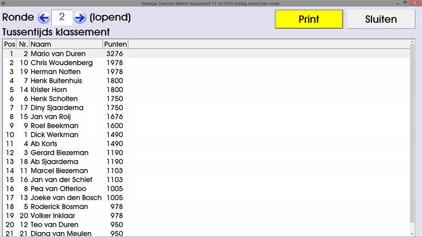Click the scrollbar down arrow
The image size is (422, 237).
pos(413,232)
